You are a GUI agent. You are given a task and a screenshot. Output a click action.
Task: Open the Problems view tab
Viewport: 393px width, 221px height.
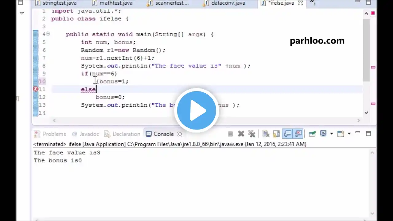[x=50, y=134]
